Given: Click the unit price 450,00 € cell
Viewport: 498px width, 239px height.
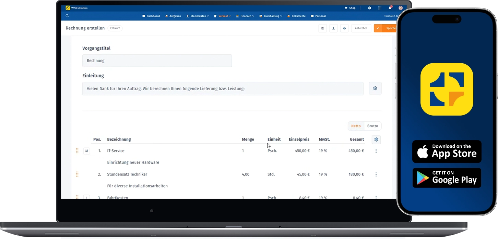Looking at the screenshot, I should [x=302, y=151].
